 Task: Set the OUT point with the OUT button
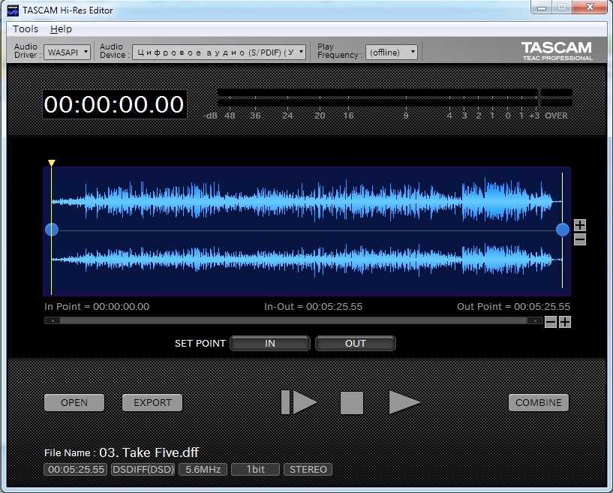pos(356,343)
